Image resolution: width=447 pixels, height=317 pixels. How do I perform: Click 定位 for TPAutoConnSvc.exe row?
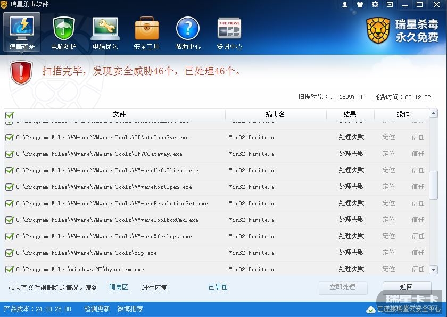pyautogui.click(x=388, y=137)
